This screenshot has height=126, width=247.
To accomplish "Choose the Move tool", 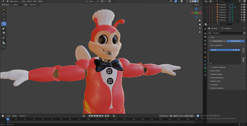I will (x=4, y=19).
